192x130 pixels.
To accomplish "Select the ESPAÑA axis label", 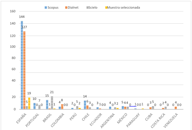I will (x=21, y=119).
